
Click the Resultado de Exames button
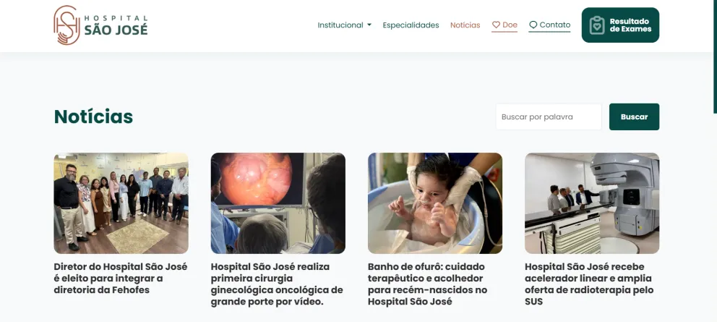621,25
